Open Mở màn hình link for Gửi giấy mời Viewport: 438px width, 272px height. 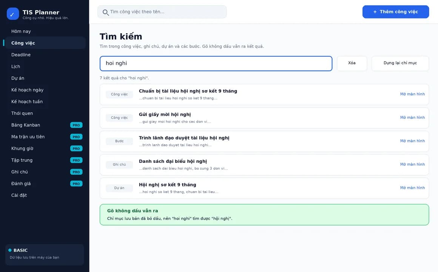(x=412, y=118)
